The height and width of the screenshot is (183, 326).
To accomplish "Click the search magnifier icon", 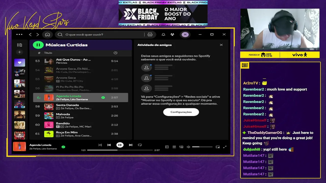I will tap(60, 35).
